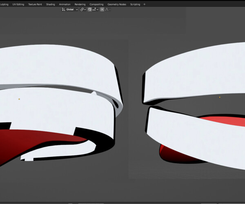The image size is (245, 204).
Task: Switch to the Shading workspace
Action: [51, 4]
